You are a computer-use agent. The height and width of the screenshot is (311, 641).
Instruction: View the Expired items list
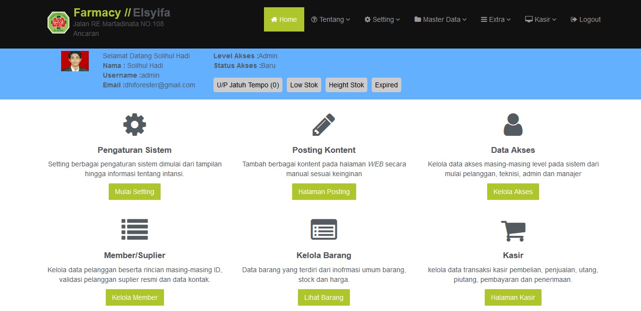[386, 85]
